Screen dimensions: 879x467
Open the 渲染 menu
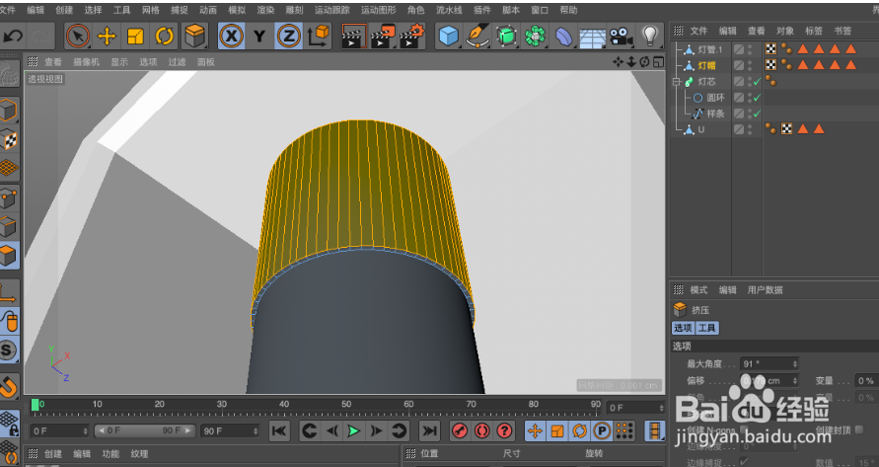tap(265, 10)
